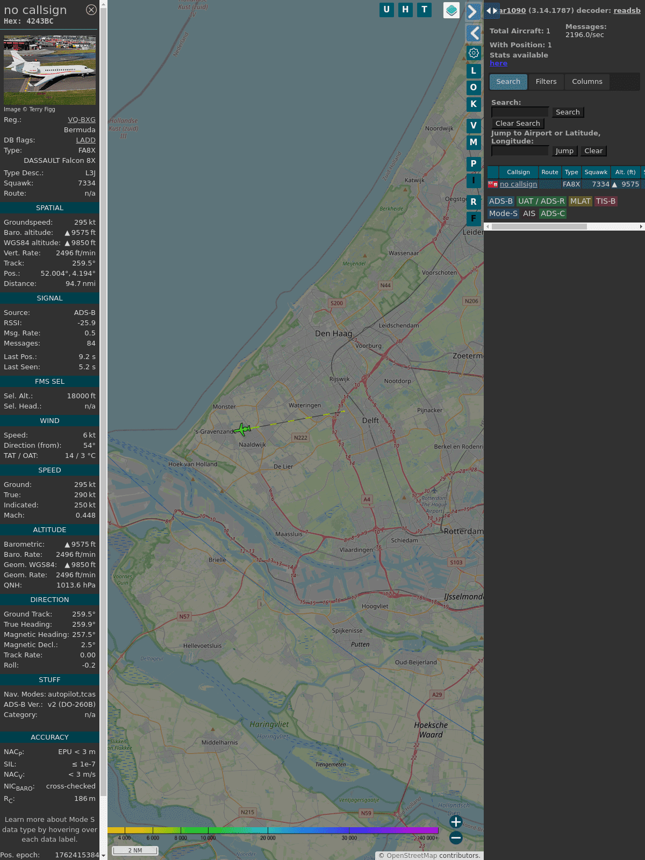Image resolution: width=645 pixels, height=860 pixels.
Task: Toggle the M map button
Action: click(474, 142)
